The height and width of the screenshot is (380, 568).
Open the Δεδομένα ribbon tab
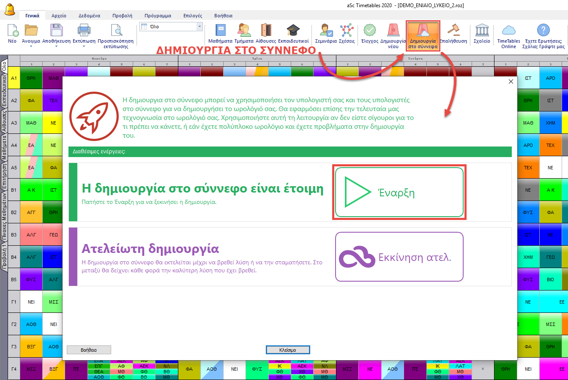(x=89, y=16)
